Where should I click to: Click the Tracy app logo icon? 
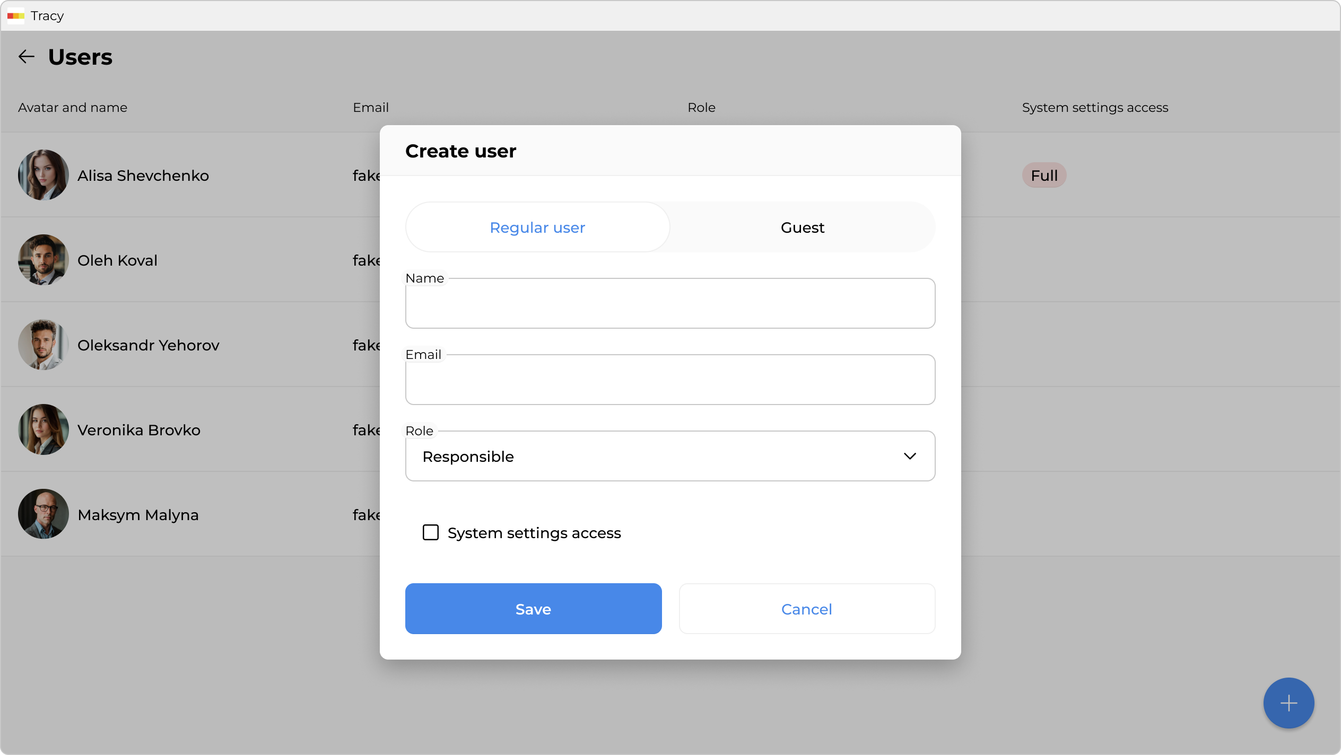[15, 16]
